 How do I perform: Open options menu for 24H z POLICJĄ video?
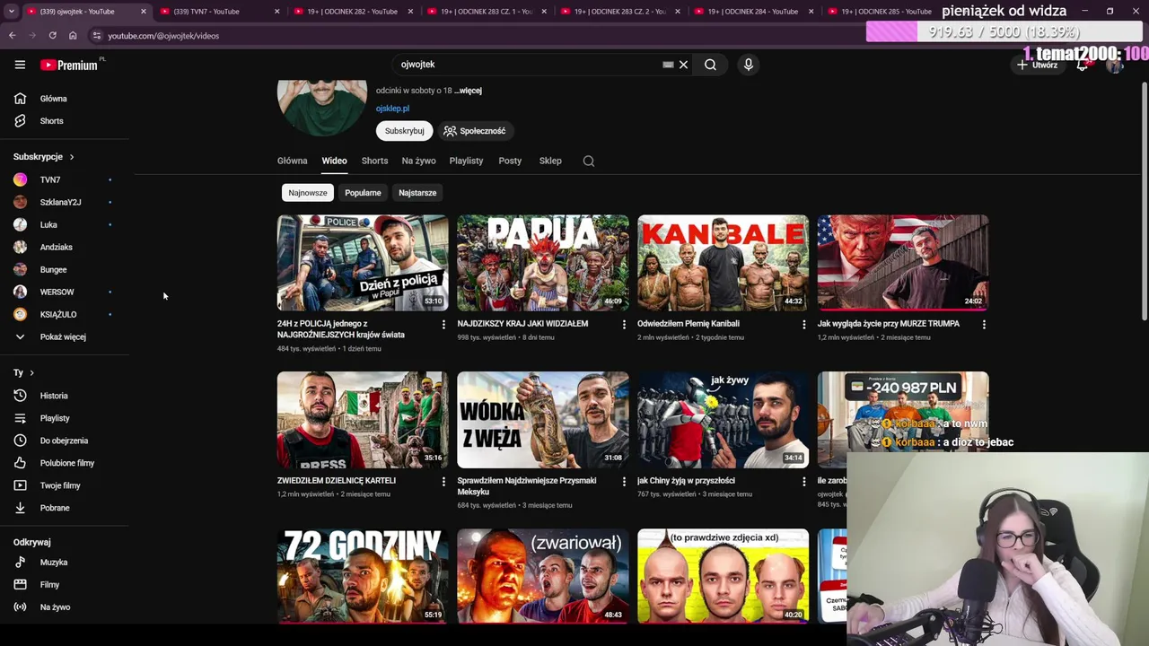click(x=443, y=325)
